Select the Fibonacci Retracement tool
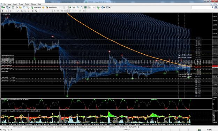The image size is (218, 131). (25, 11)
